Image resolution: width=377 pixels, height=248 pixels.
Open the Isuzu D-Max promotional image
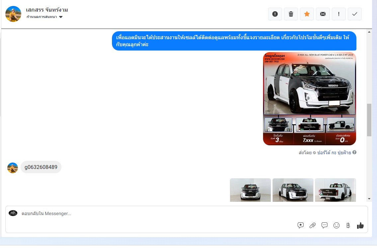(309, 98)
